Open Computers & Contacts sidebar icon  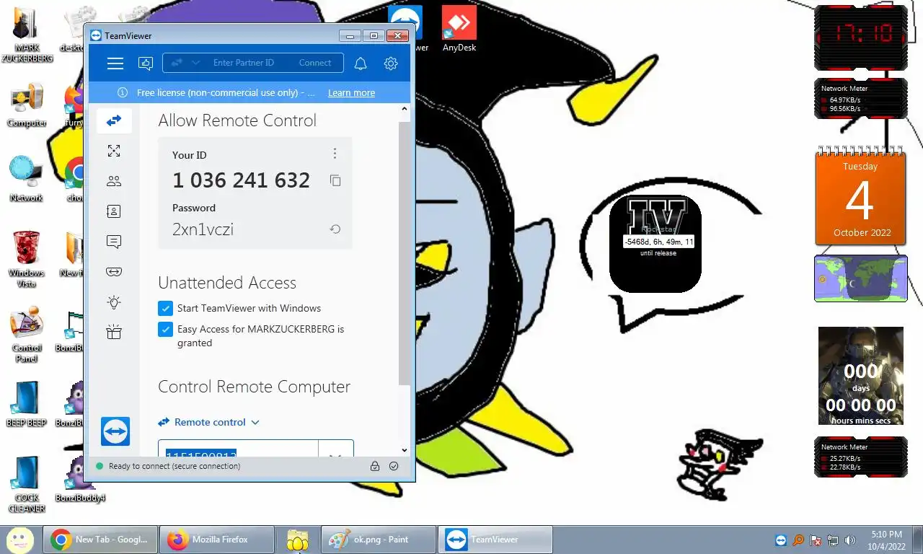tap(114, 211)
